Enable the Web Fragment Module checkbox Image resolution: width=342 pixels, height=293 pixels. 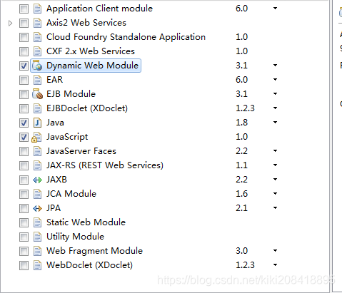[24, 251]
